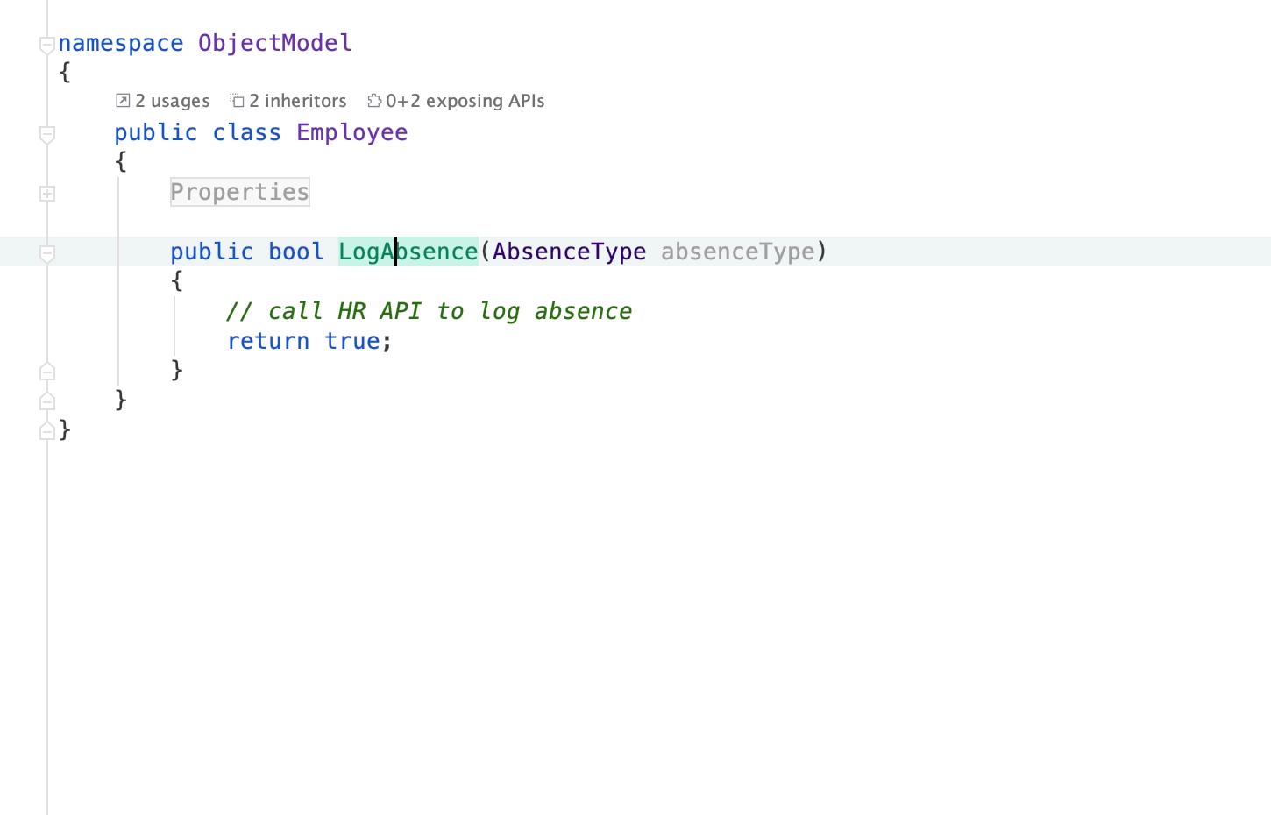
Task: Collapse the ObjectModel namespace fold marker
Action: pyautogui.click(x=47, y=45)
